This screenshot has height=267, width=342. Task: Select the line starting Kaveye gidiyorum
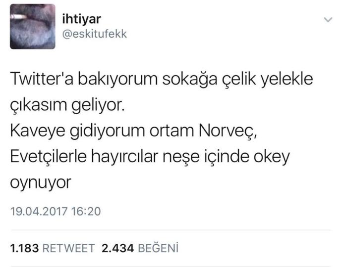[x=134, y=132]
